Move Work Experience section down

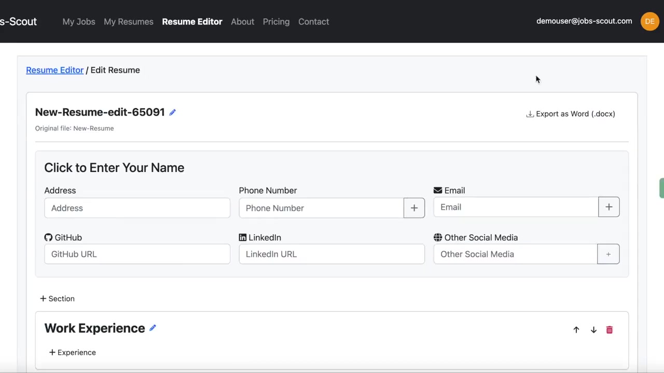[x=593, y=330]
